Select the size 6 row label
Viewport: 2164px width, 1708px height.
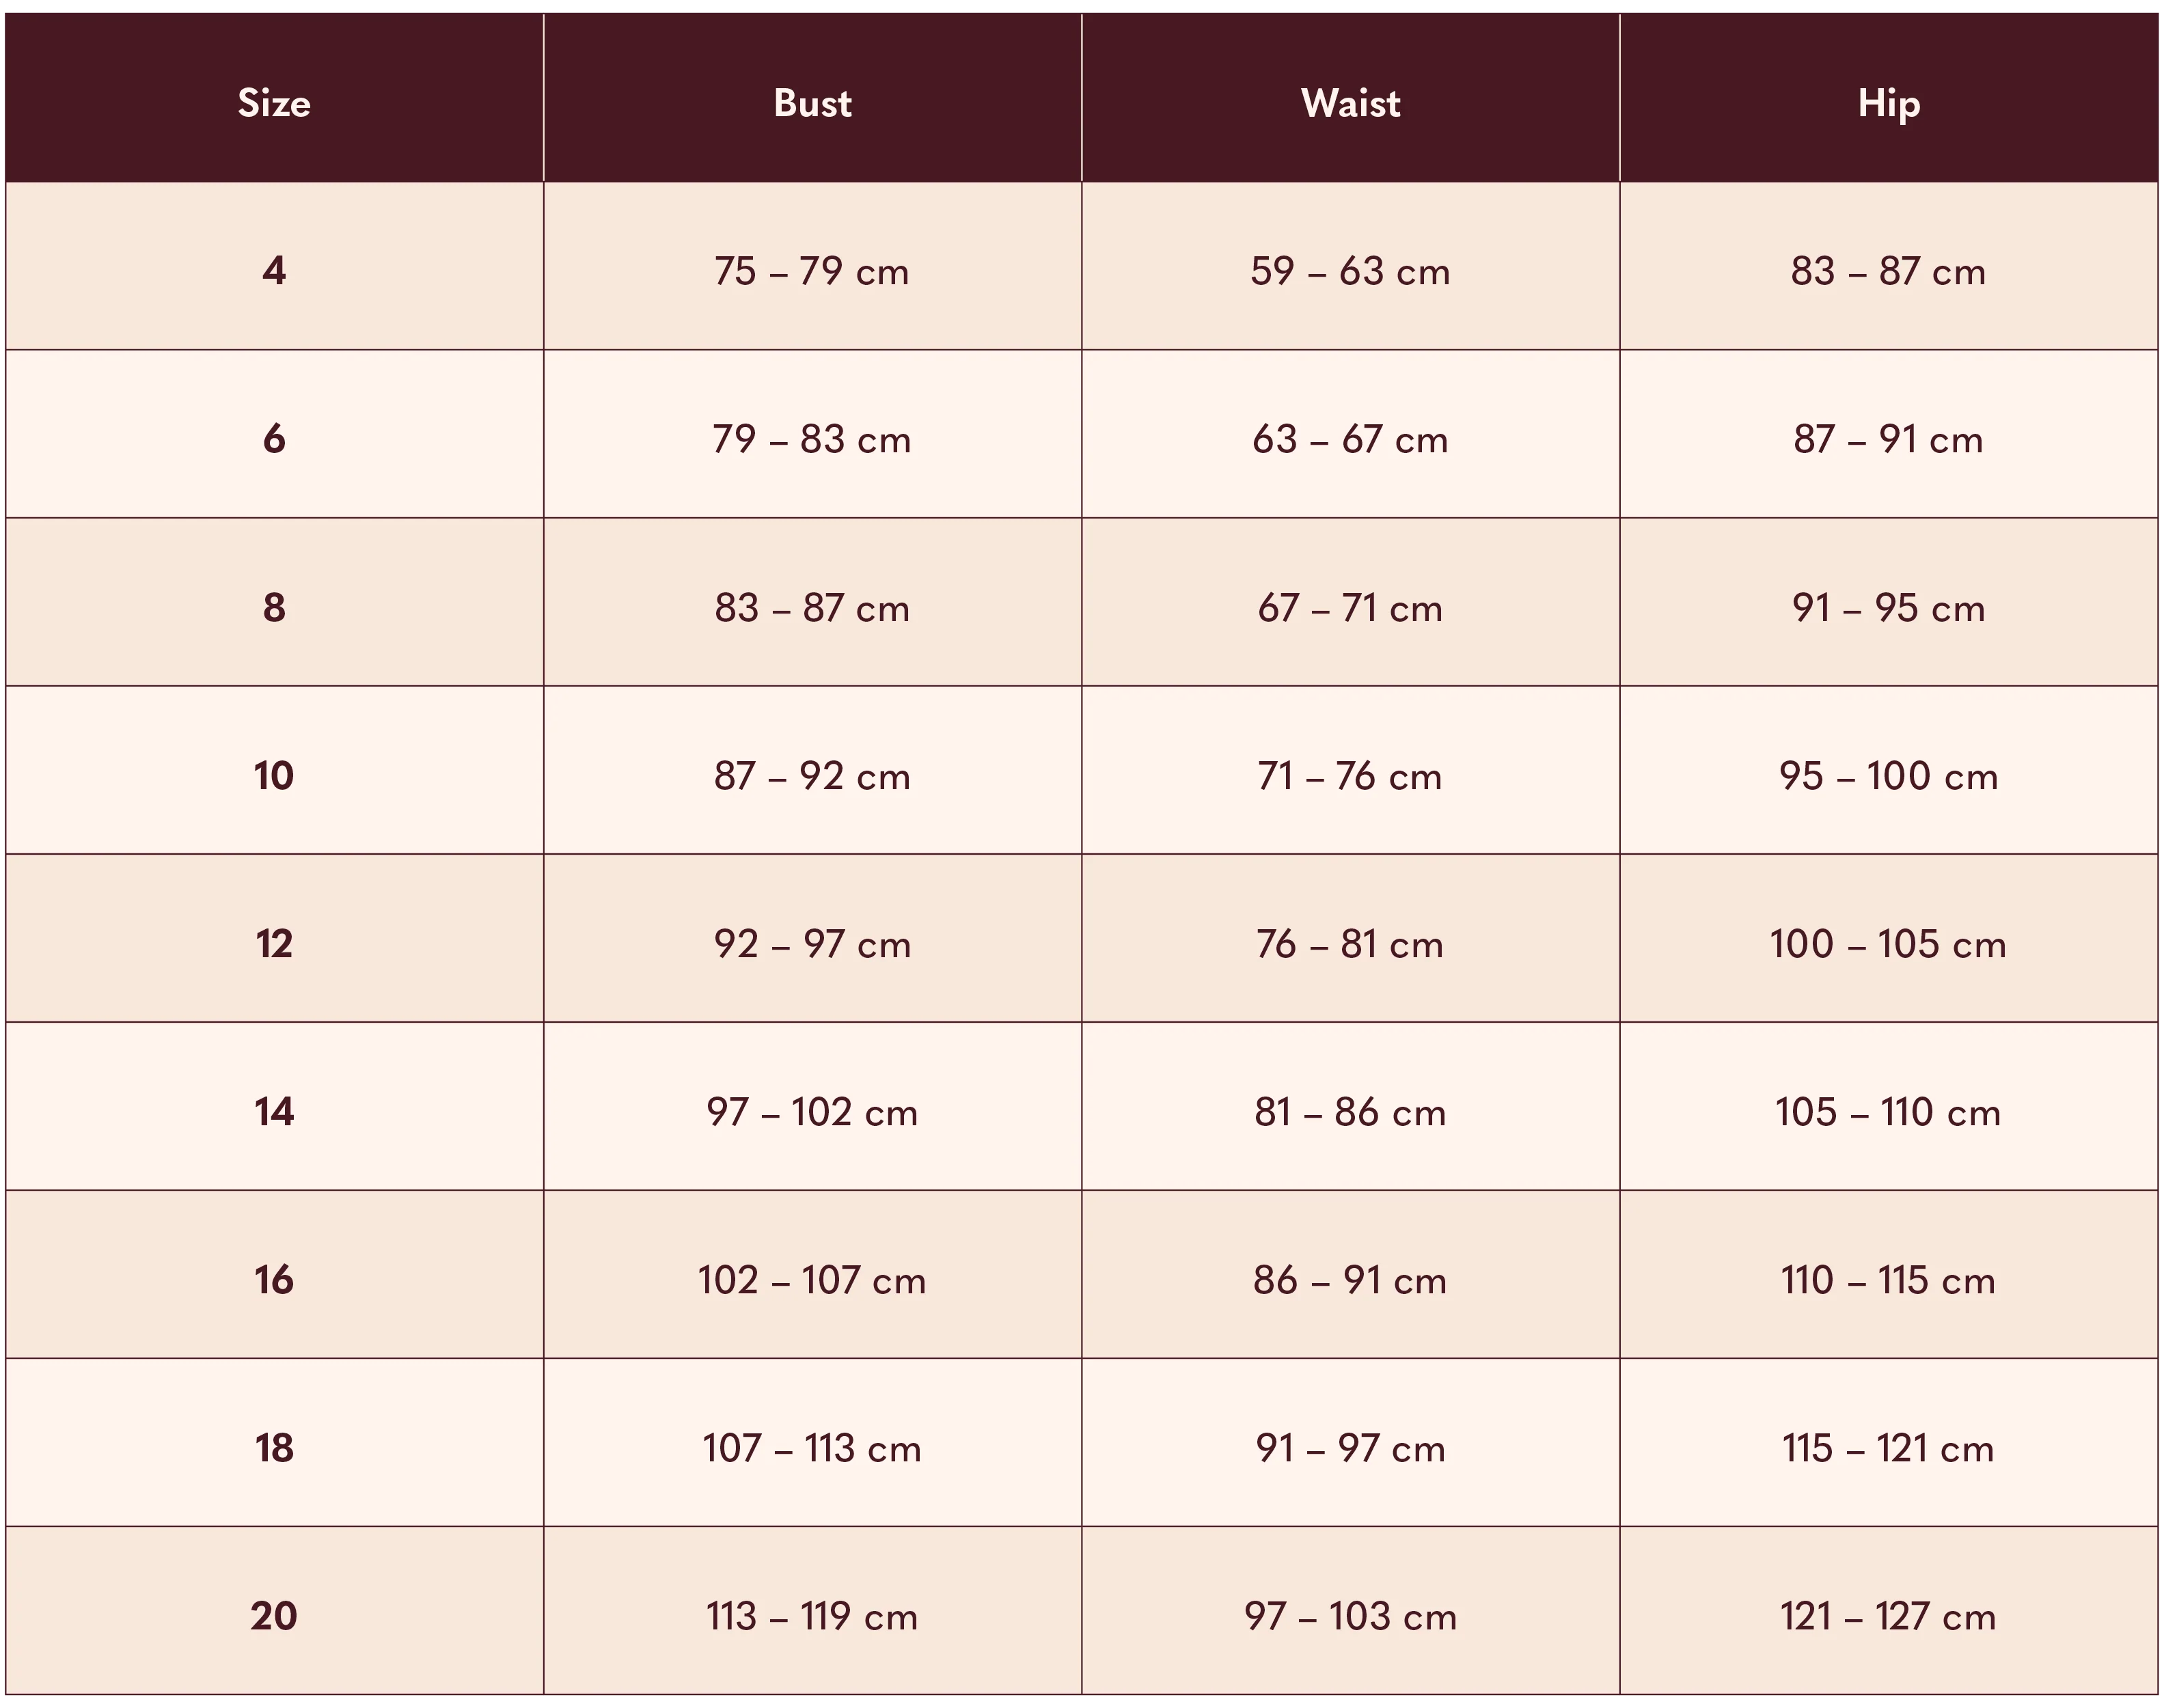(x=274, y=439)
